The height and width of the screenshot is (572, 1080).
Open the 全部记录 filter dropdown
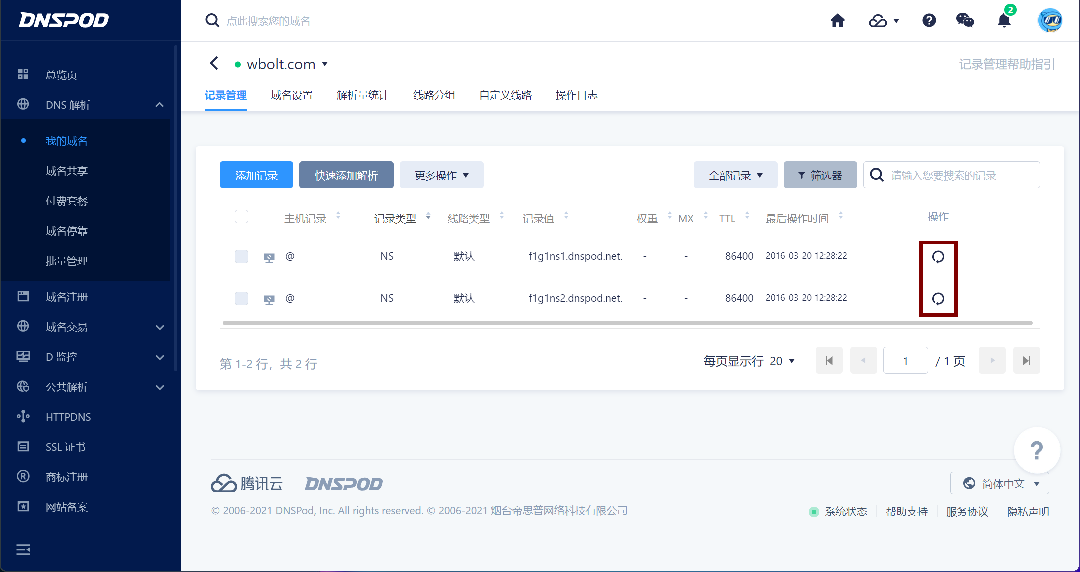point(735,175)
